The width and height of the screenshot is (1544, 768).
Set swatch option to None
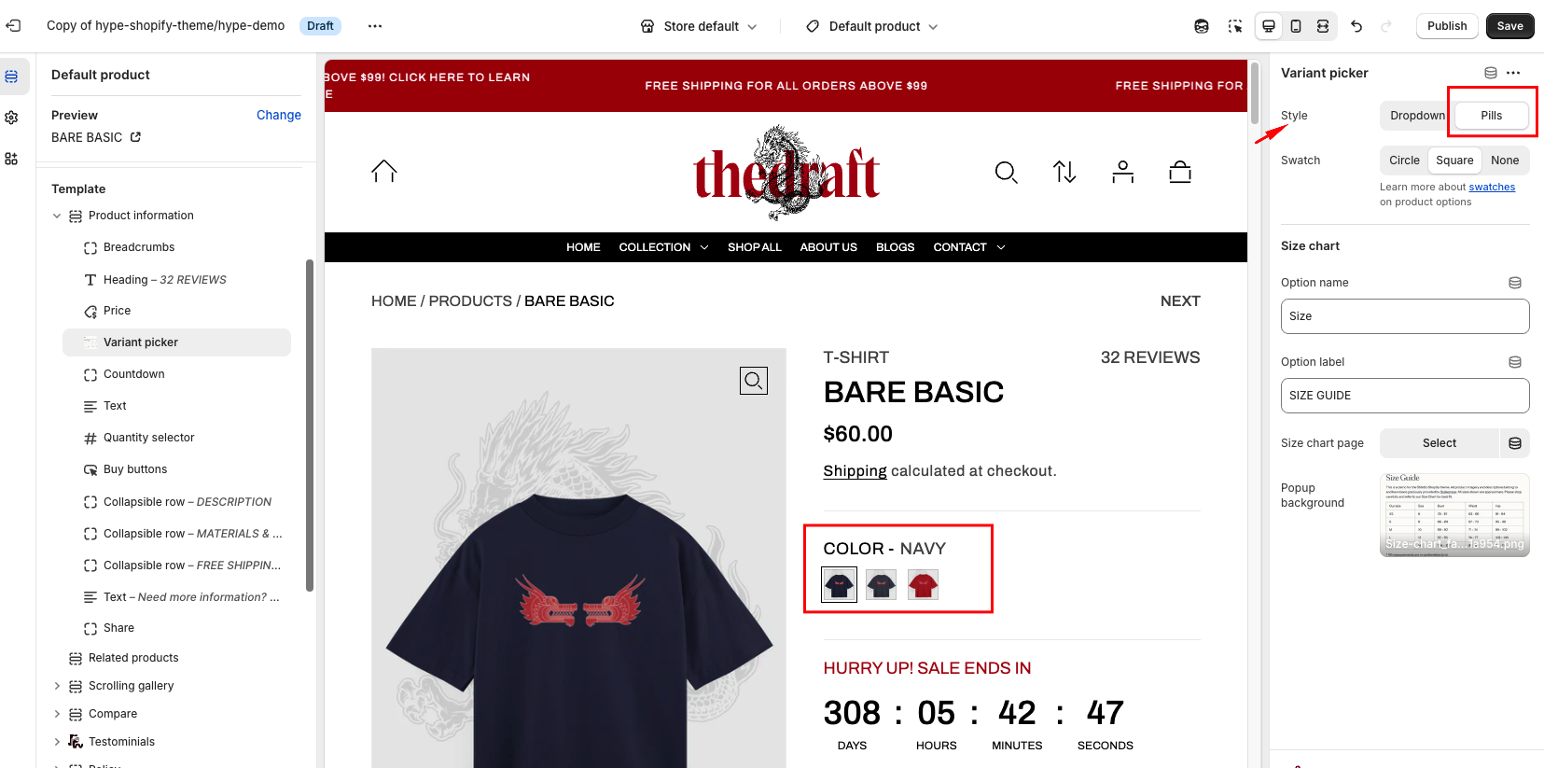1505,161
